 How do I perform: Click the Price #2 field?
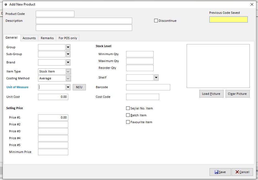tap(53, 125)
